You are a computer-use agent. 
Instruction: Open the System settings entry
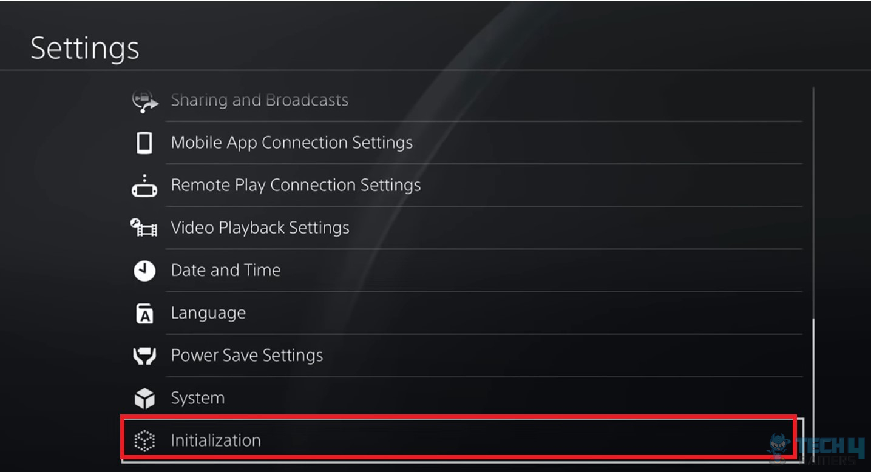click(x=198, y=397)
